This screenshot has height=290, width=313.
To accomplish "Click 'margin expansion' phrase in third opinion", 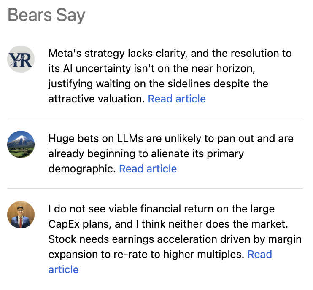I will coord(285,239).
